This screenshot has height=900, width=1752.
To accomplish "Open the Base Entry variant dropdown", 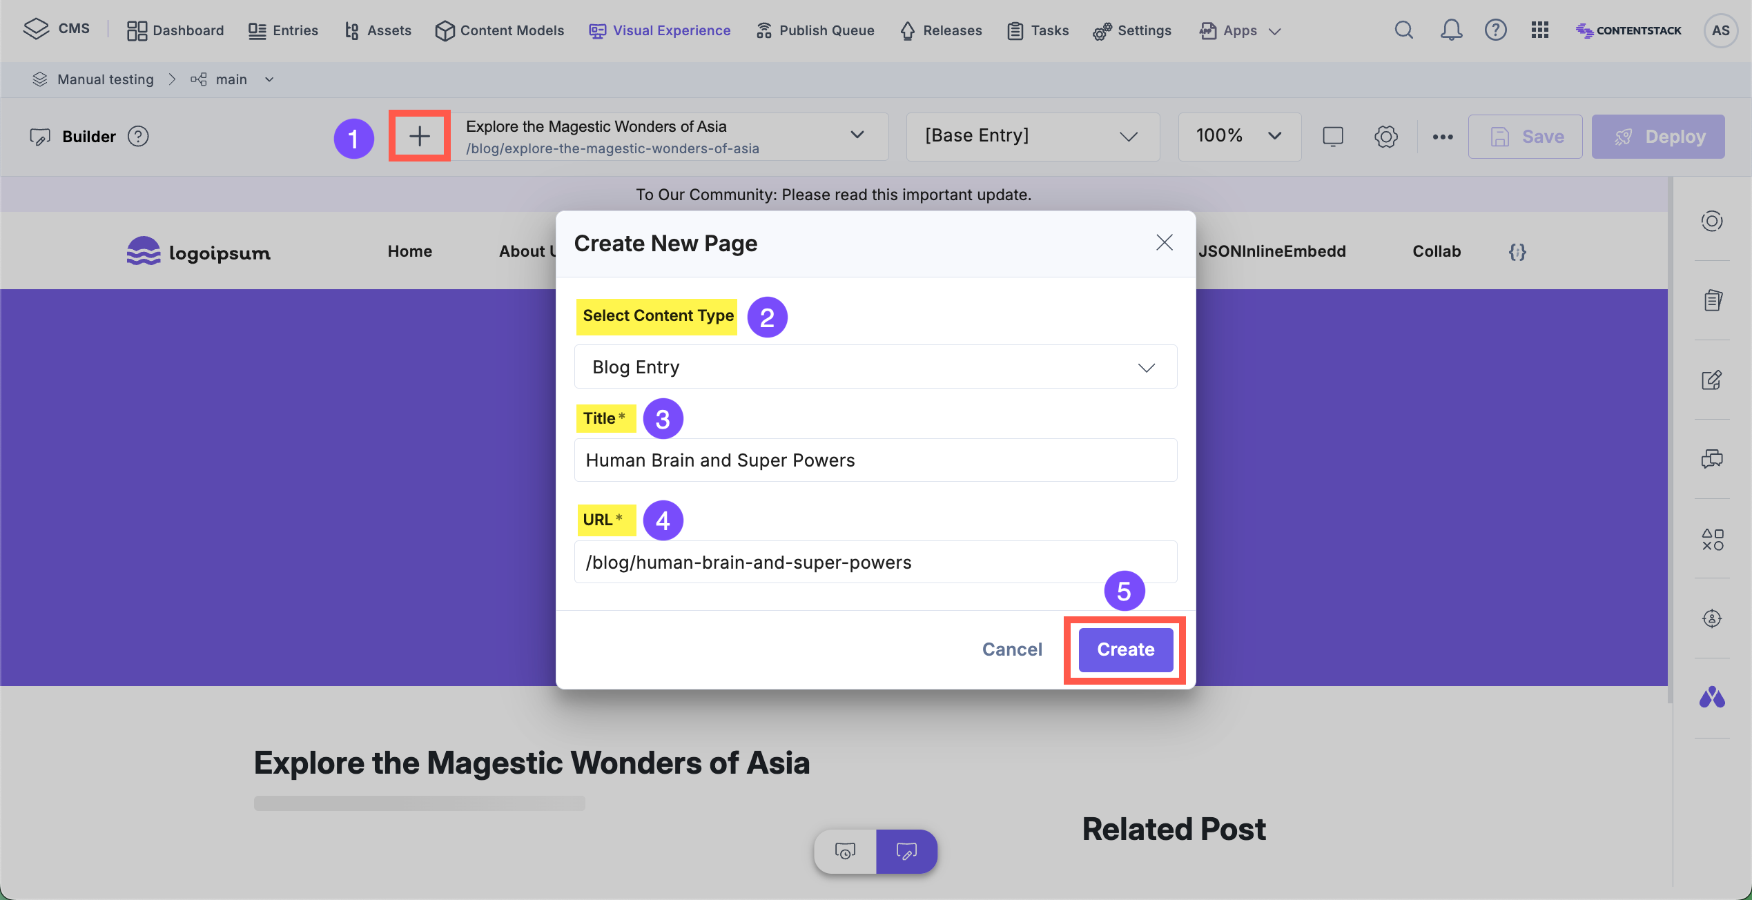I will (x=1032, y=136).
